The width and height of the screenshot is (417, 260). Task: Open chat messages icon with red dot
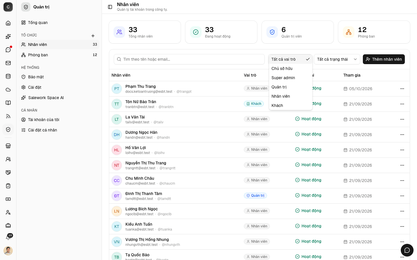click(x=8, y=50)
